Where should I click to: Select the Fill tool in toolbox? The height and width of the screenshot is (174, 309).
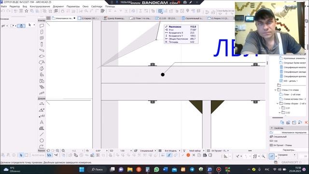click(42, 129)
